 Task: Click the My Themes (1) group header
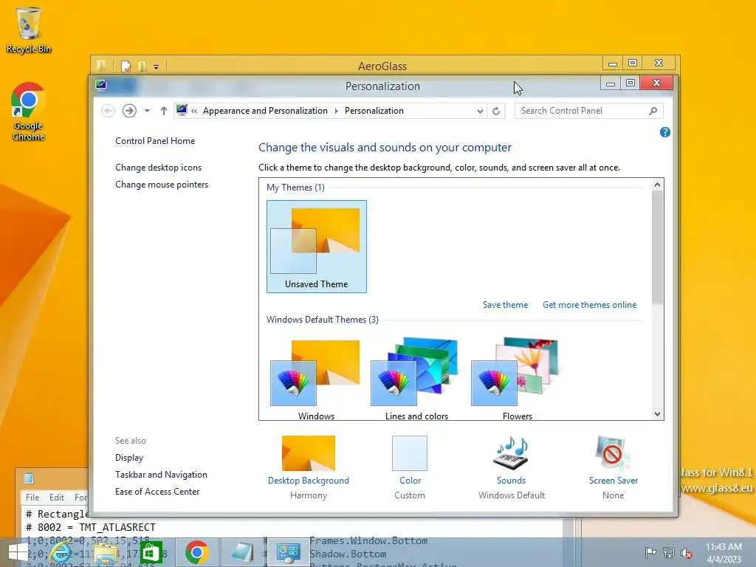coord(295,187)
